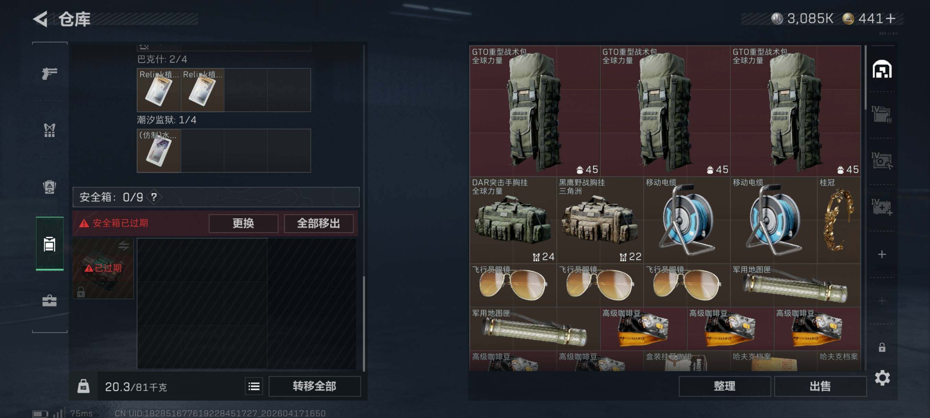The image size is (930, 418).
Task: Open the chest rig category icon
Action: coord(49,130)
